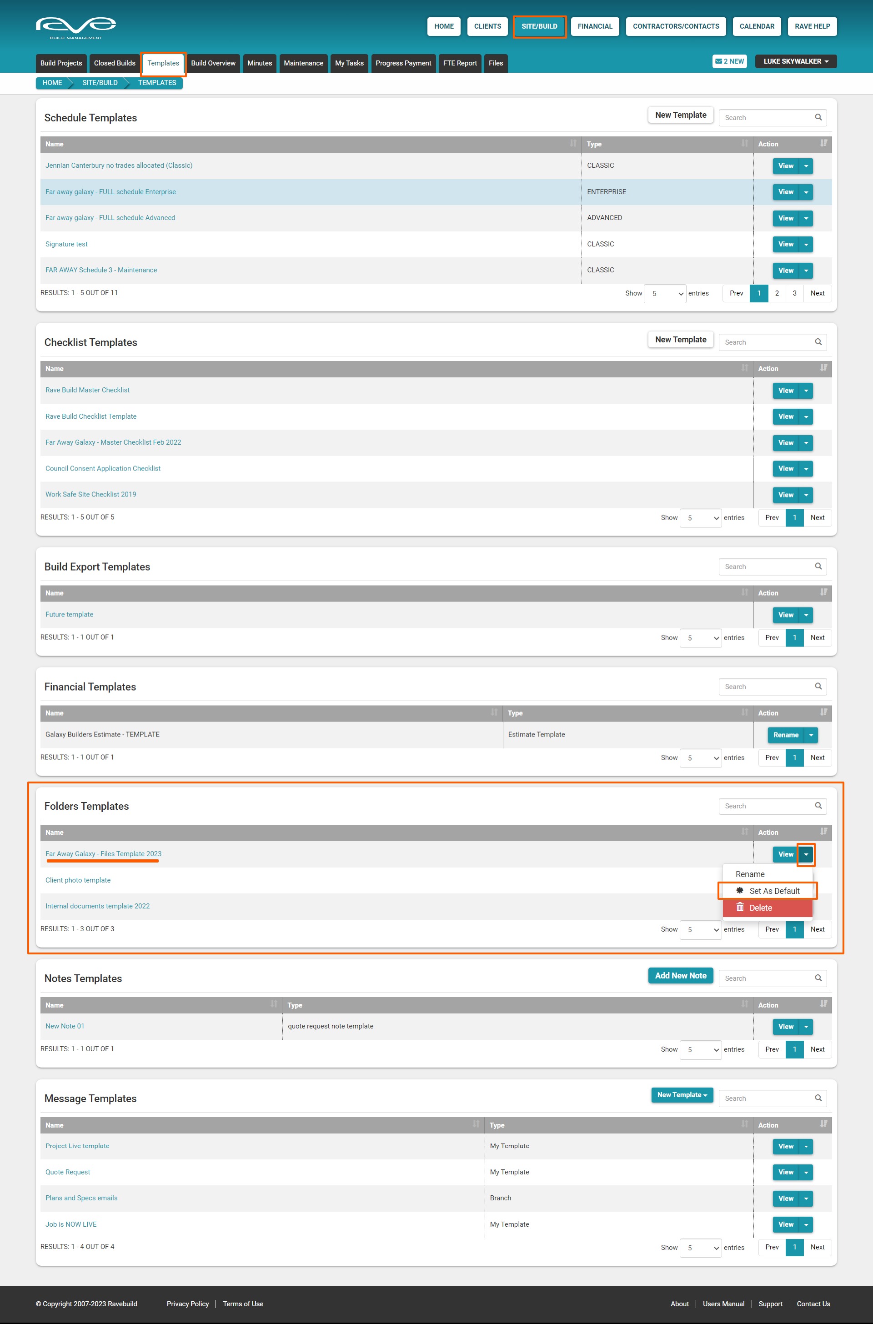The image size is (873, 1324).
Task: Click the Checklist Templates search field
Action: tap(766, 342)
